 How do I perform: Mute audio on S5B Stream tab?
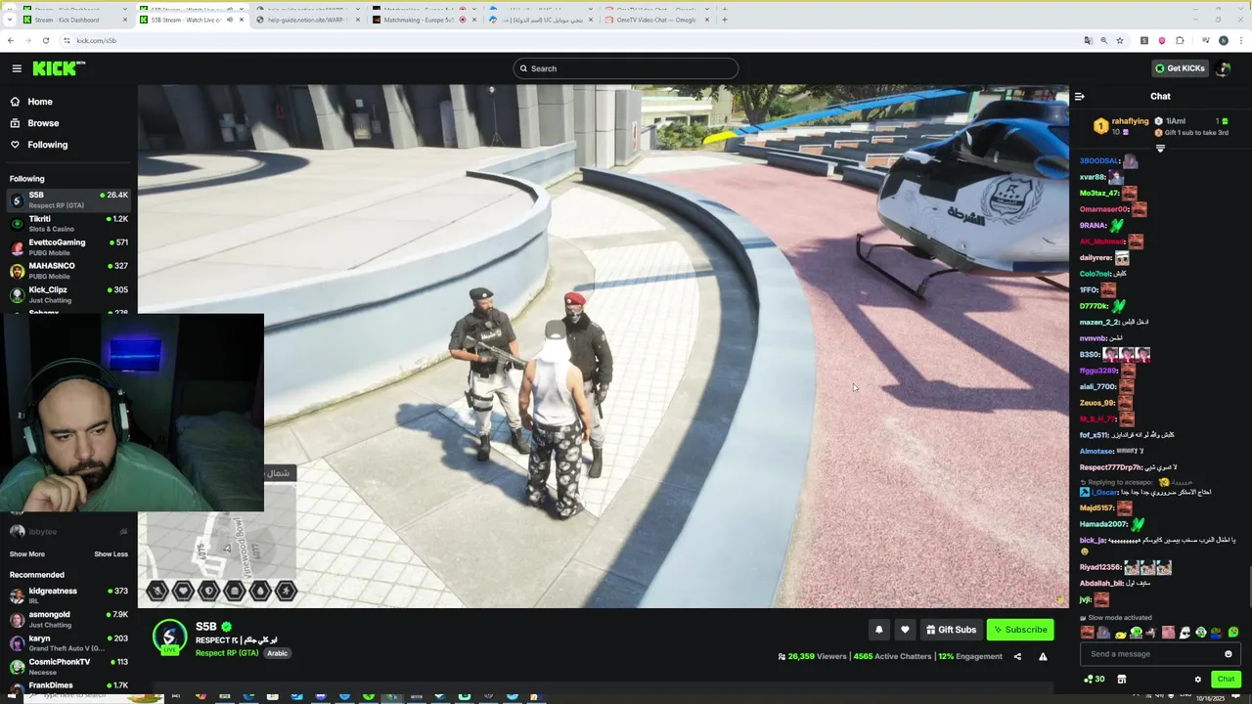point(230,20)
